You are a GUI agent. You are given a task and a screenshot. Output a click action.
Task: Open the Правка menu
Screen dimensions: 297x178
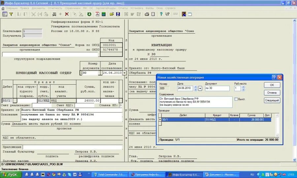pyautogui.click(x=25, y=8)
